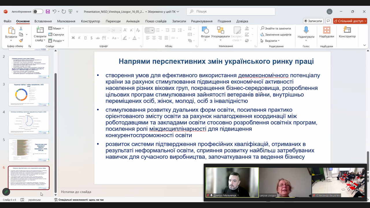Screen dimensions: 370x208
Task: Select the Format Painter brush icon
Action: 21,41
